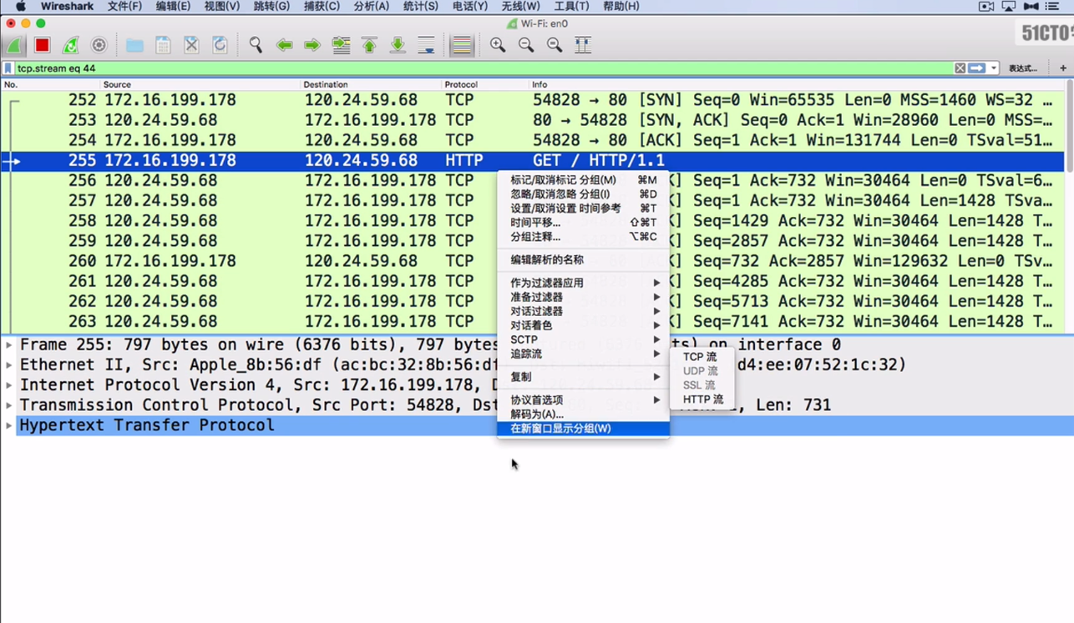Start capture with the shark fin icon
Screen dimensions: 1074x623
[14, 45]
